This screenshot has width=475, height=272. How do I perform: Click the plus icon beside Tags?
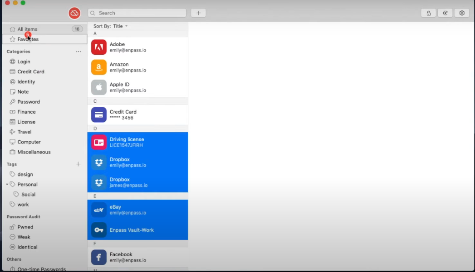point(78,164)
